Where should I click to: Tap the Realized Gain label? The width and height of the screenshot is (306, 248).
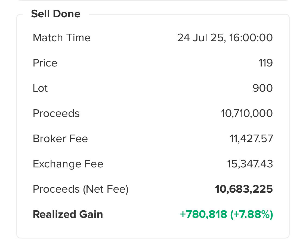pyautogui.click(x=68, y=214)
